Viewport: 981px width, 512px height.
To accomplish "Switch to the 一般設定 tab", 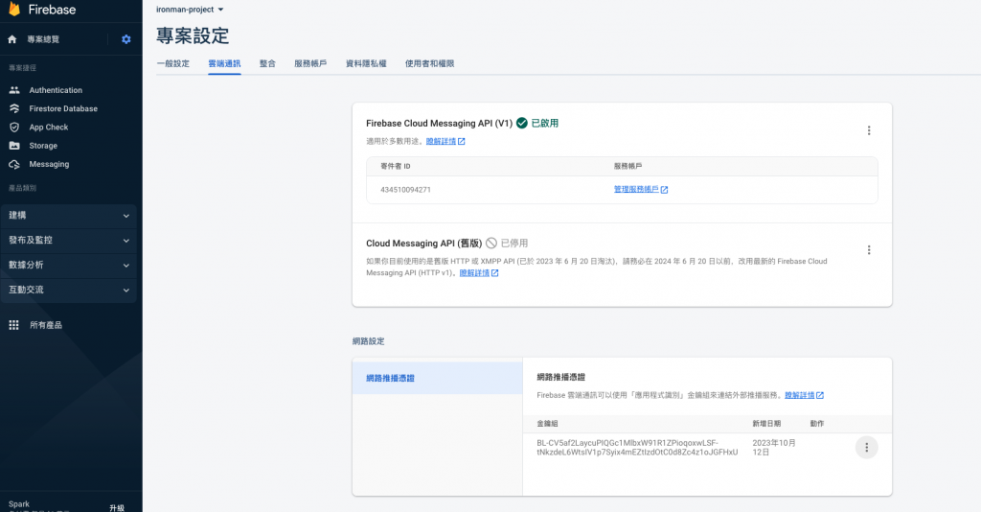I will 172,63.
